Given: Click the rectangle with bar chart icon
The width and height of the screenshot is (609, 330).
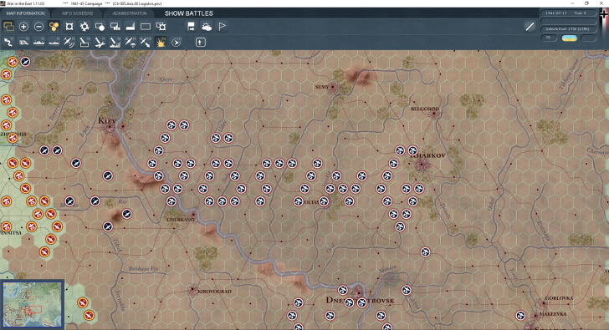Looking at the screenshot, I should click(115, 27).
